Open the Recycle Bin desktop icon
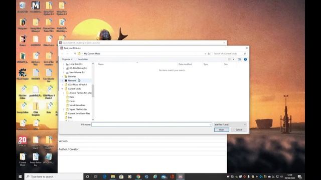 tap(23, 7)
